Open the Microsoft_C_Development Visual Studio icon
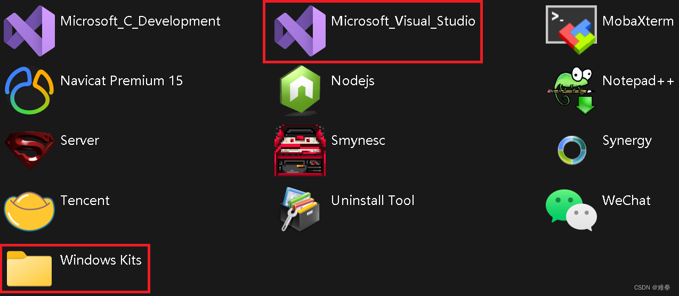The width and height of the screenshot is (679, 296). coord(29,30)
